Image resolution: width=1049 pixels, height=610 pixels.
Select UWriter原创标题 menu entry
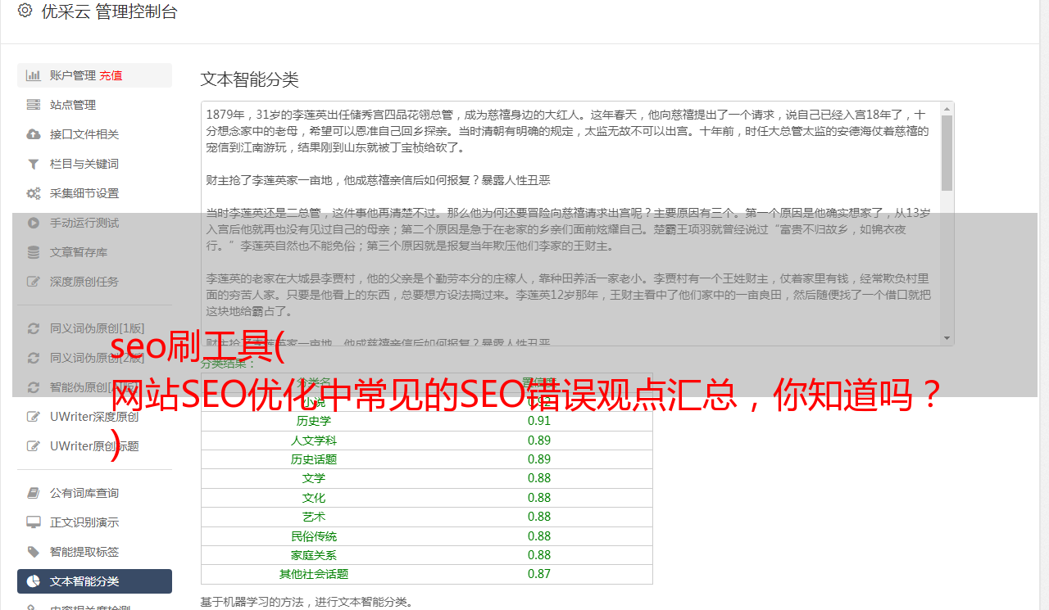click(94, 446)
